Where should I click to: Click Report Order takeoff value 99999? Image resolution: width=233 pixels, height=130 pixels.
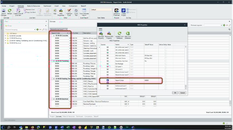coord(147,80)
